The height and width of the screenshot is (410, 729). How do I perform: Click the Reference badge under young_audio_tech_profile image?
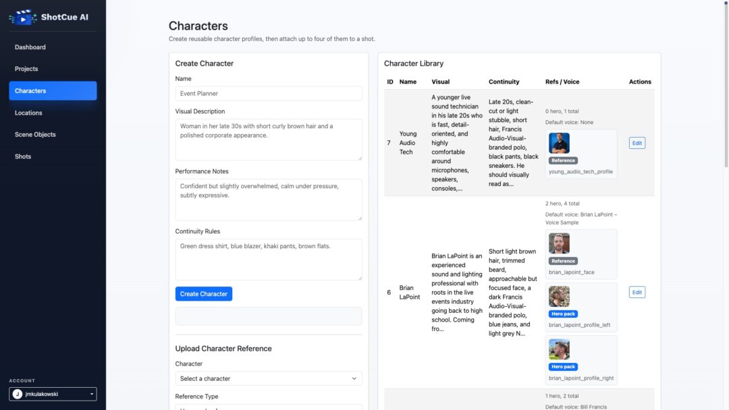point(563,160)
